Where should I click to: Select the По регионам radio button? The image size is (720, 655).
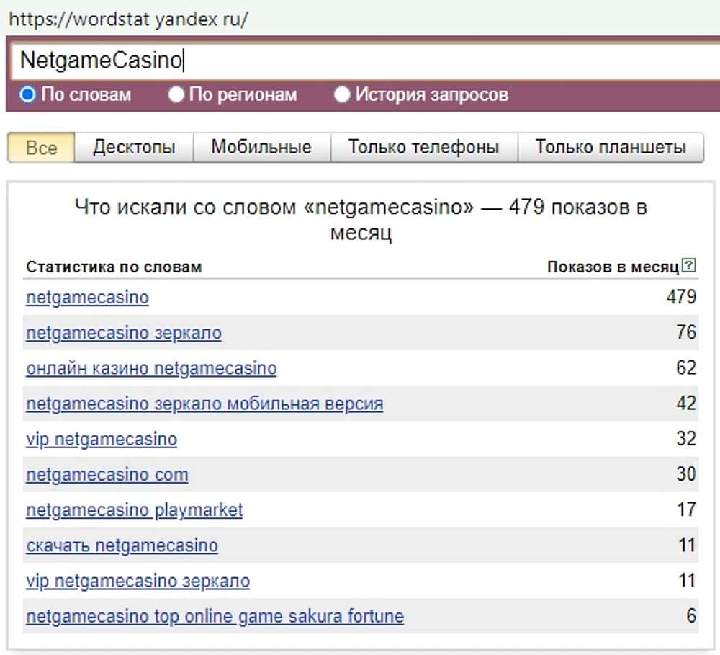click(x=176, y=94)
